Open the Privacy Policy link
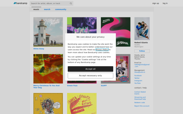The image size is (183, 114). (x=102, y=50)
